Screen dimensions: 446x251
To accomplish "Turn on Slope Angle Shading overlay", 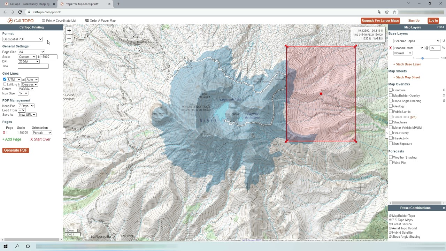I will [x=391, y=101].
